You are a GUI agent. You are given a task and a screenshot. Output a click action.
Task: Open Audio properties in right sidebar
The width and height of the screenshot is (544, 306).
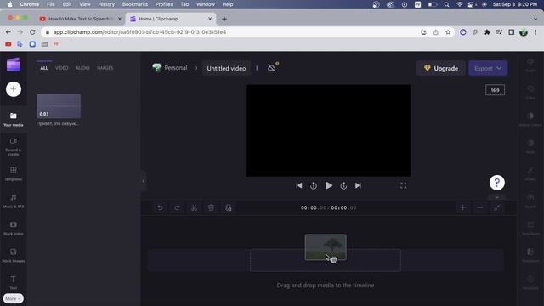[530, 65]
